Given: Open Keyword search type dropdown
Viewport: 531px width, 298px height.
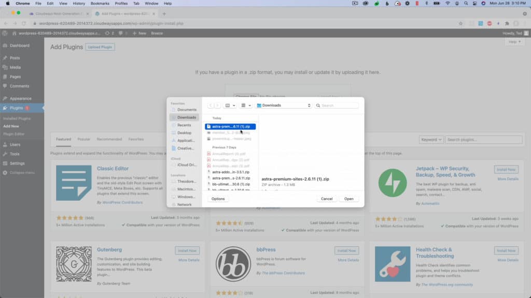Looking at the screenshot, I should click(431, 140).
